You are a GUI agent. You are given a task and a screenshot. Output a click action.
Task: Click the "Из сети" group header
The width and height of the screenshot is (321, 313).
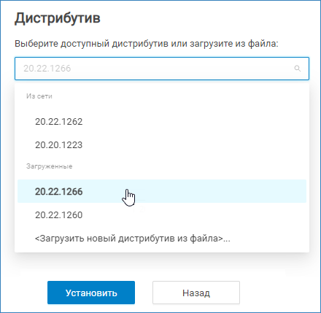click(x=39, y=96)
